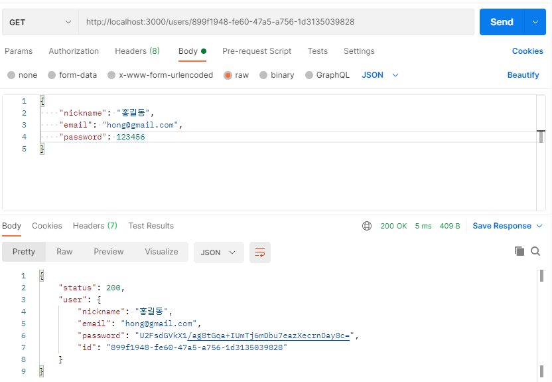Click "nickname" key in request body
The image size is (552, 382).
pos(83,113)
